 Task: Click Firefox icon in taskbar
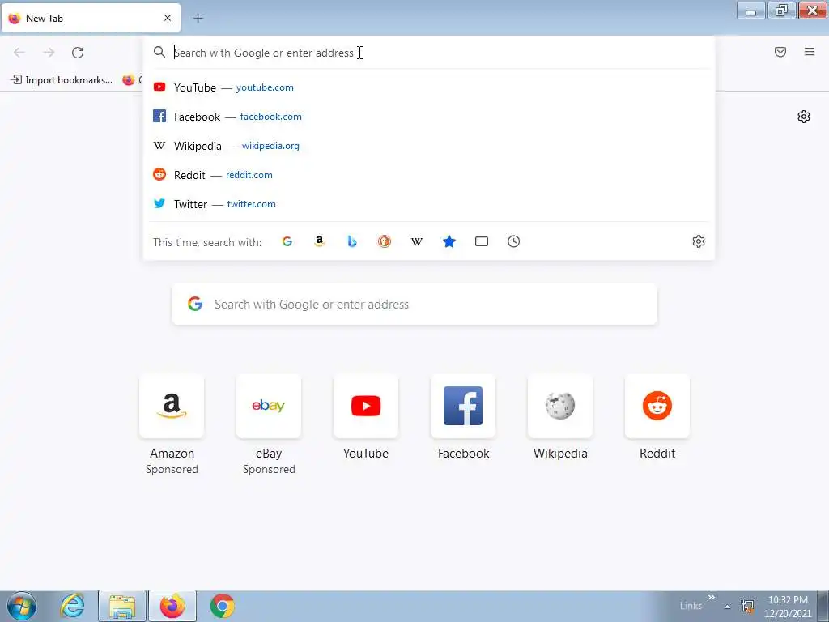click(x=172, y=606)
